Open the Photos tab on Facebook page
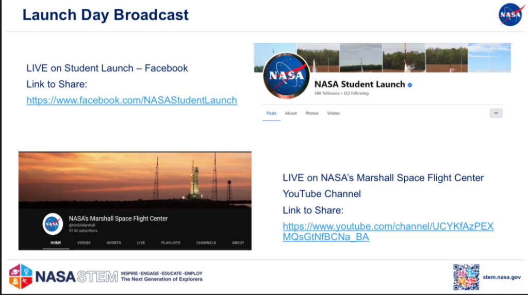The width and height of the screenshot is (528, 295). (312, 113)
